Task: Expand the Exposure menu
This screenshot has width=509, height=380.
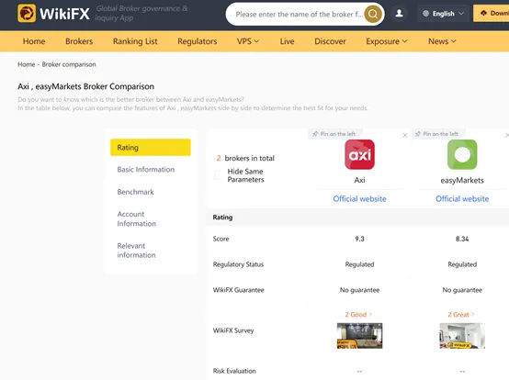Action: [x=386, y=41]
